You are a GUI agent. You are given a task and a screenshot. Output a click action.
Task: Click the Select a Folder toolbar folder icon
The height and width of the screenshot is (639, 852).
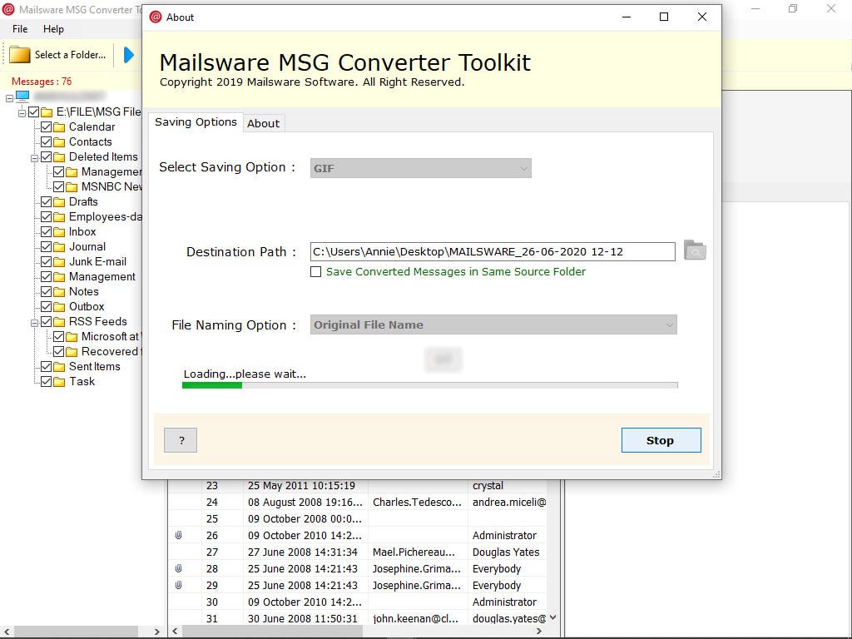20,55
